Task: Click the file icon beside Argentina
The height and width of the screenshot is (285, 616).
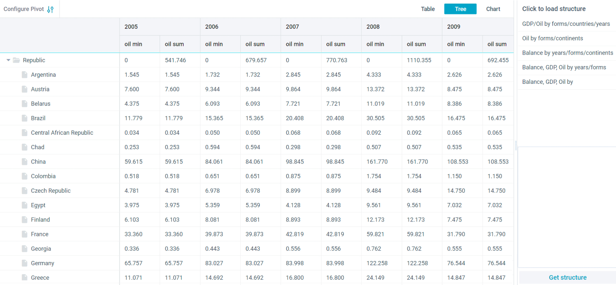Action: coord(25,75)
